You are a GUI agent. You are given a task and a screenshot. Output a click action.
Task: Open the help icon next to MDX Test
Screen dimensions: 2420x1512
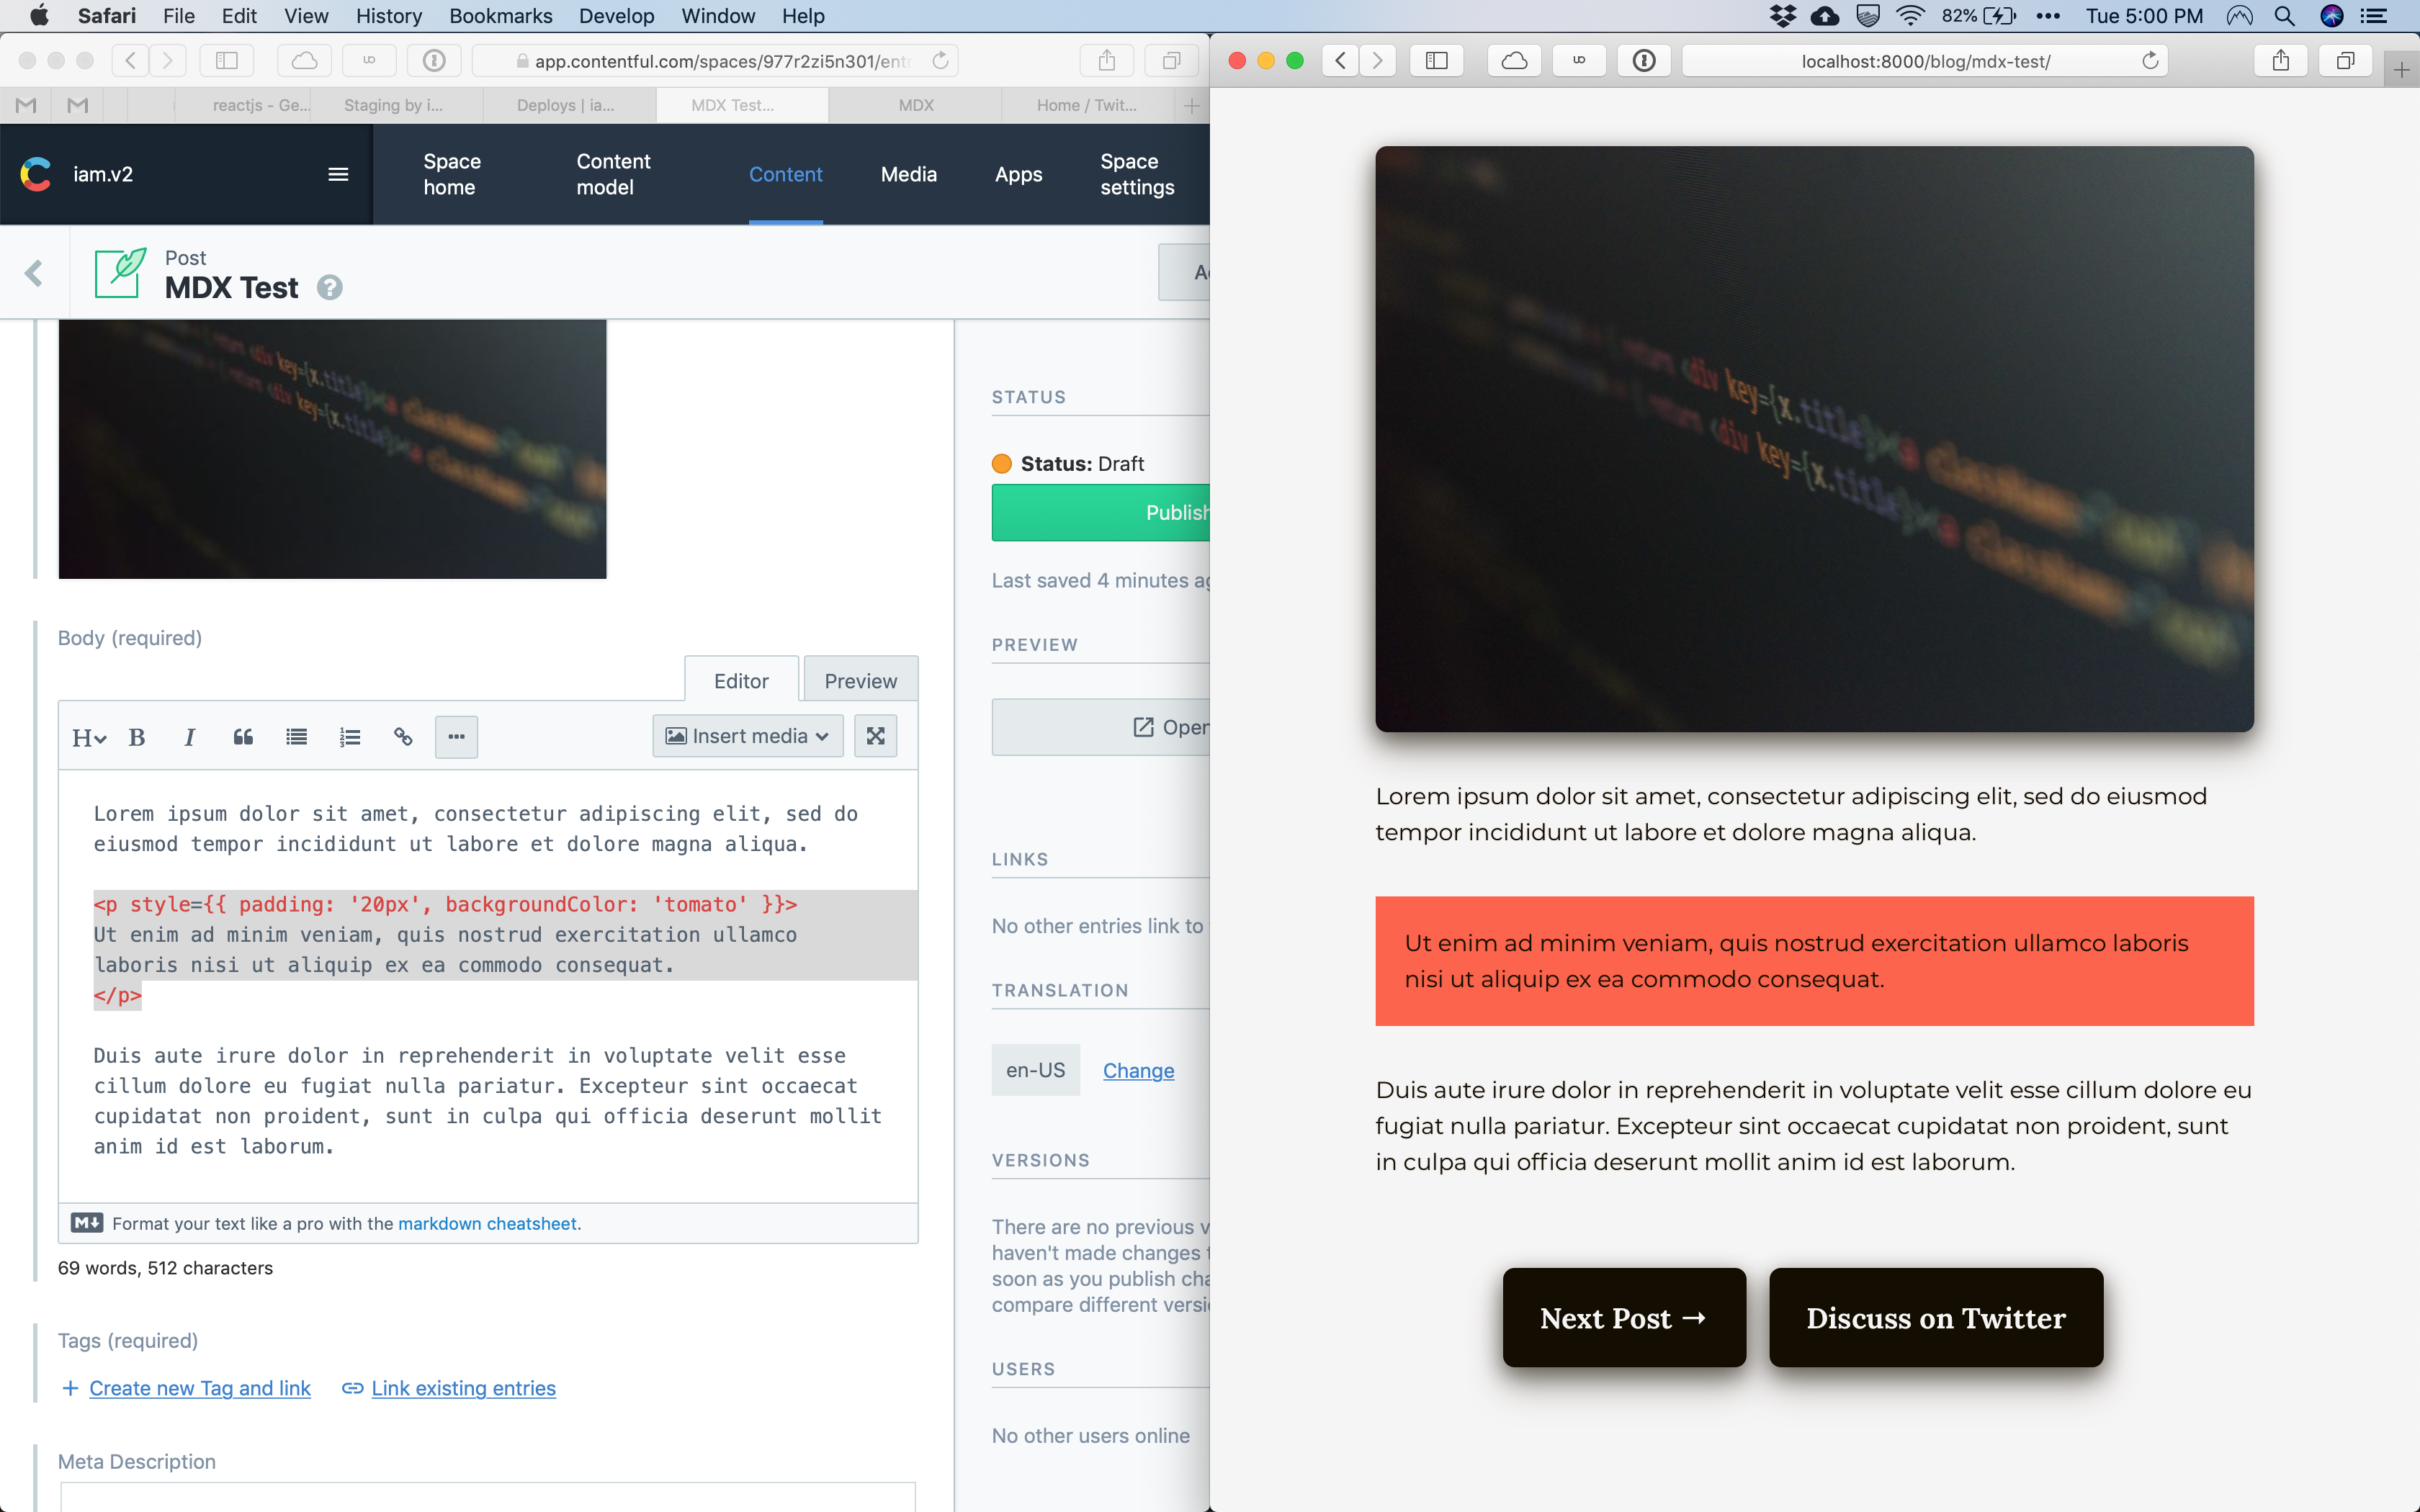pos(330,288)
